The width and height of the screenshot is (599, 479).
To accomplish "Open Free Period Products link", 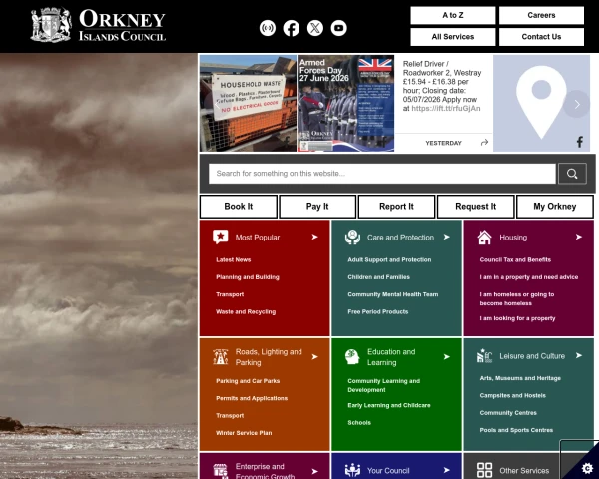I will 378,312.
